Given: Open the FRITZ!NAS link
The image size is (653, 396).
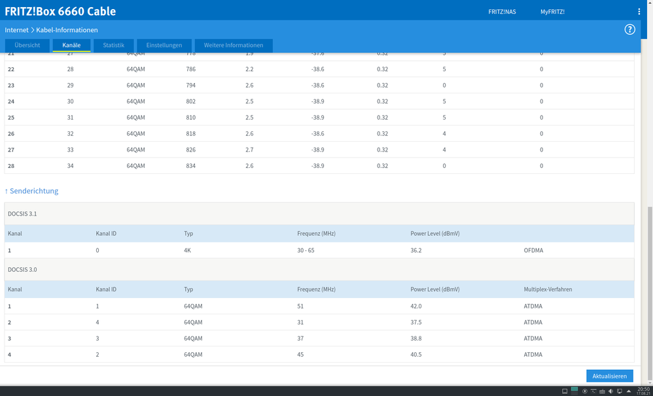Looking at the screenshot, I should click(502, 12).
